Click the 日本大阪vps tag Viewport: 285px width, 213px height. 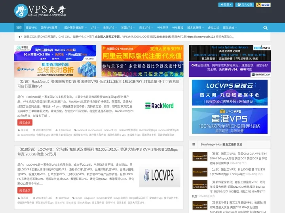pyautogui.click(x=84, y=203)
